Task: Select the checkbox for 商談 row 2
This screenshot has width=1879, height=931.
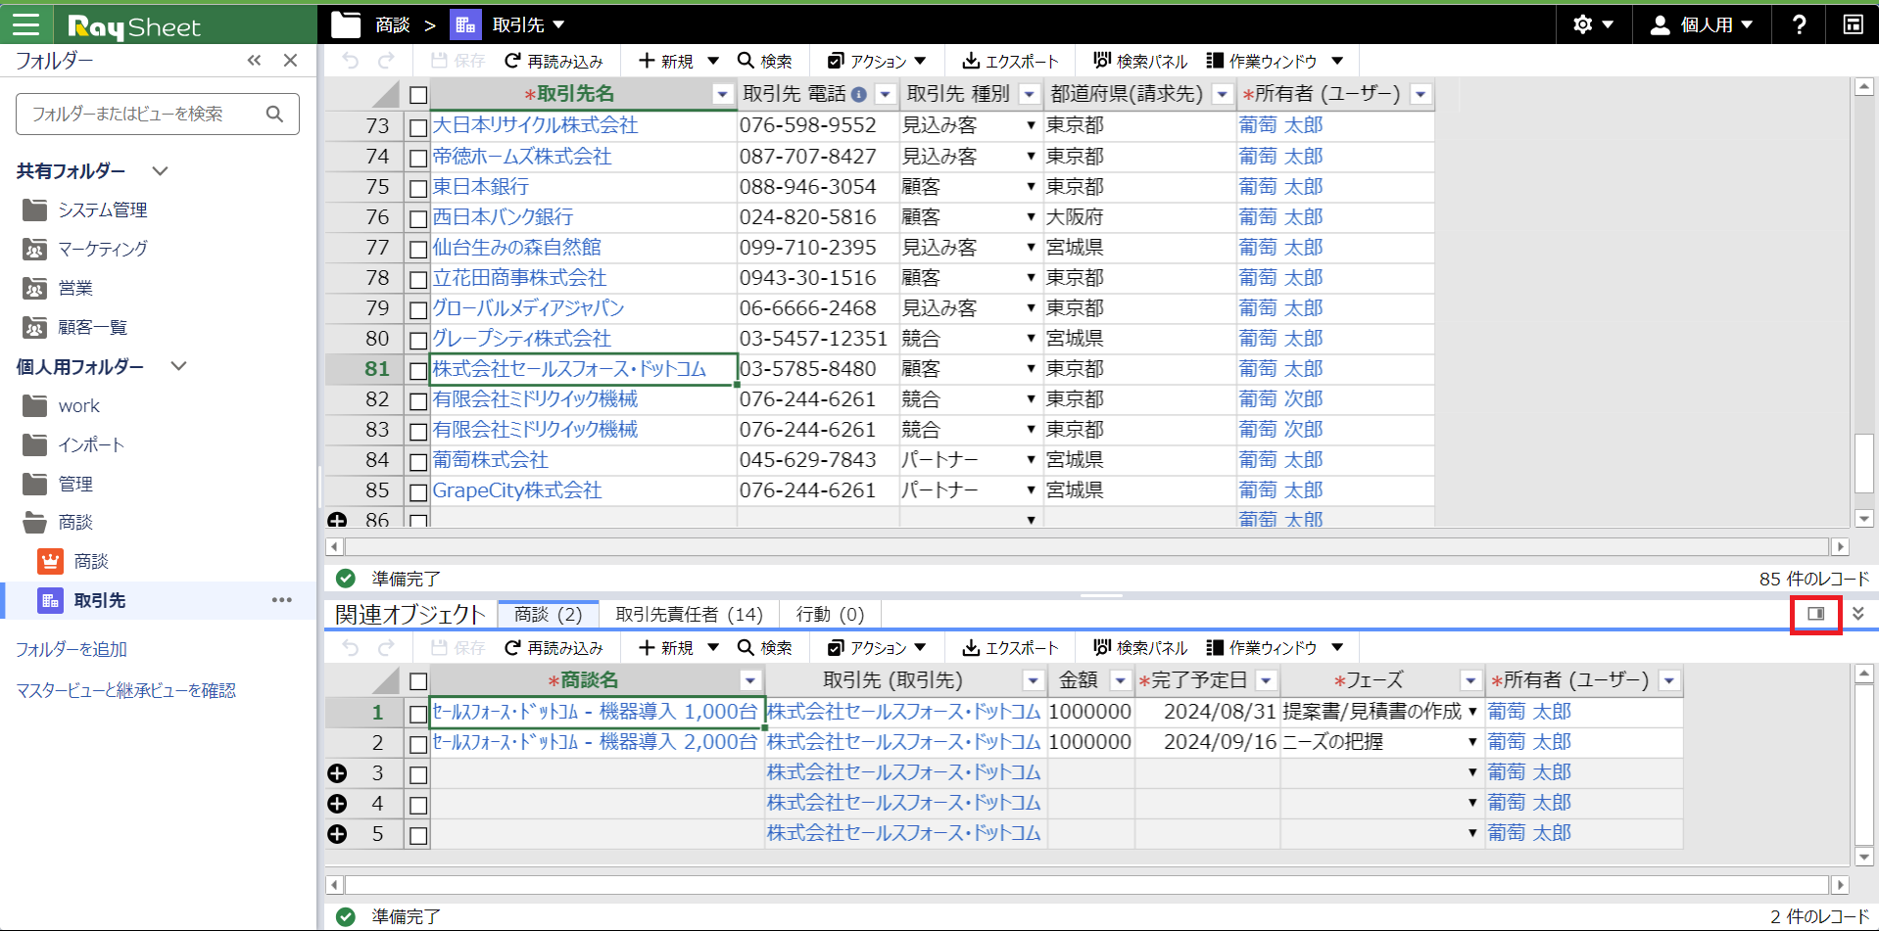Action: [x=418, y=744]
